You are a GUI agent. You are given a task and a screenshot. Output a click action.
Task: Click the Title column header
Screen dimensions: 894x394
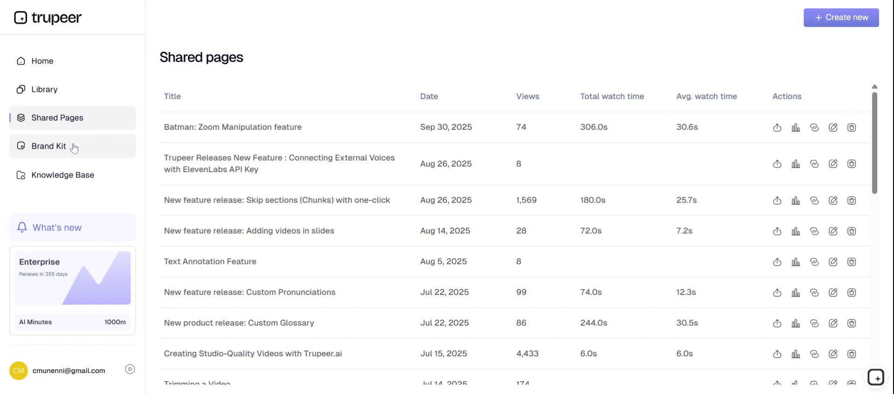point(172,96)
